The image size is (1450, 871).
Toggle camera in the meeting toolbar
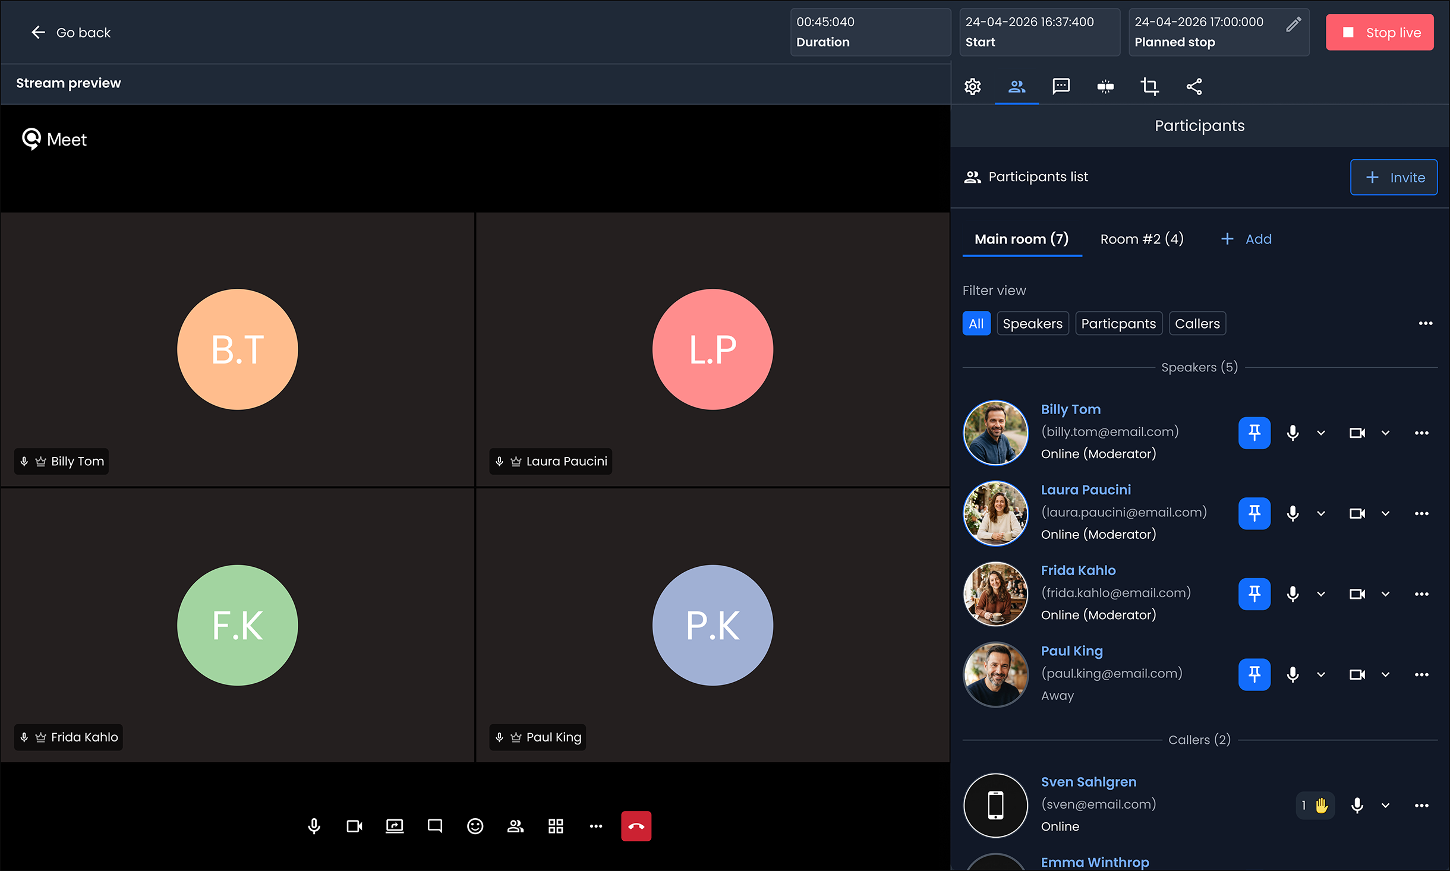(x=355, y=826)
